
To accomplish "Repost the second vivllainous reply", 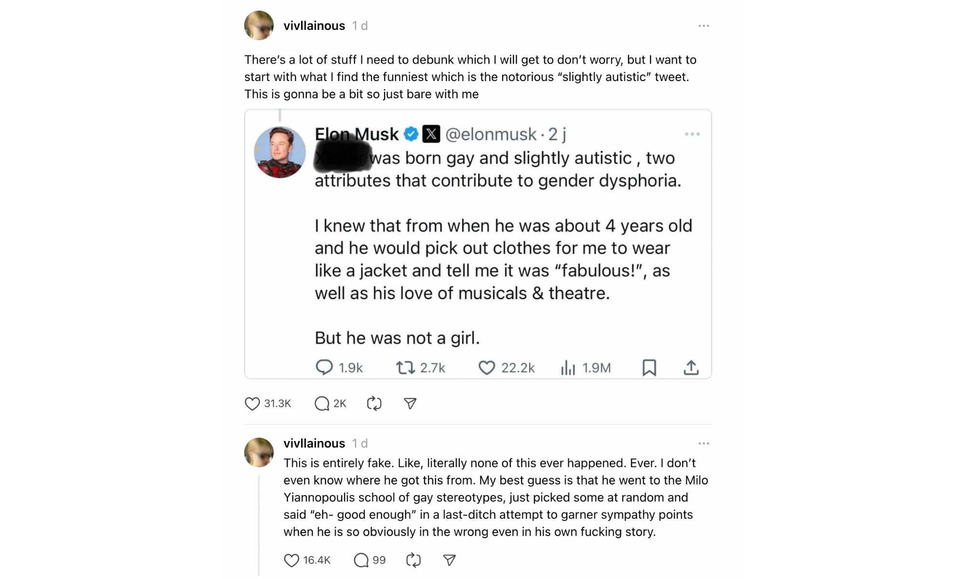I will (413, 560).
